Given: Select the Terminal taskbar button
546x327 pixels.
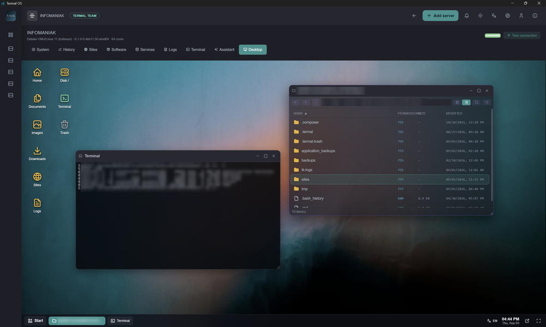Looking at the screenshot, I should coord(120,321).
